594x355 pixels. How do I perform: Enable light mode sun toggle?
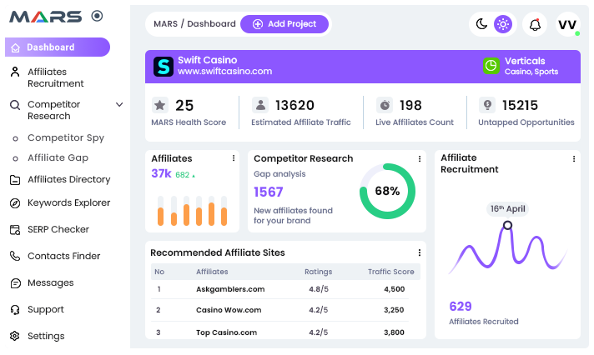click(502, 24)
